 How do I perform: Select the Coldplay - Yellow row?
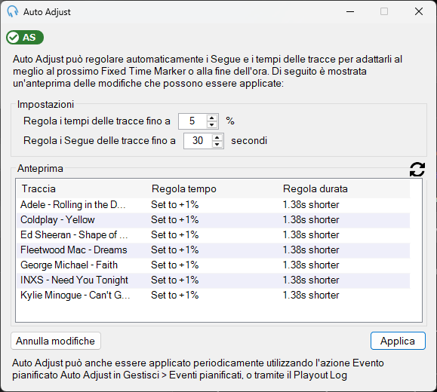point(213,219)
